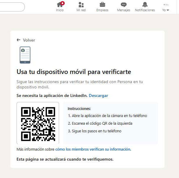
Task: Click the Mi red menu label
Action: [81, 10]
